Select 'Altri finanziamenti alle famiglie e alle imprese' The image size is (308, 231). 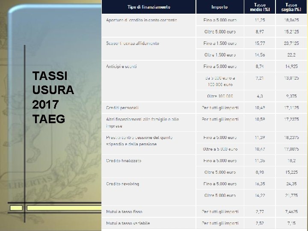tap(142, 123)
